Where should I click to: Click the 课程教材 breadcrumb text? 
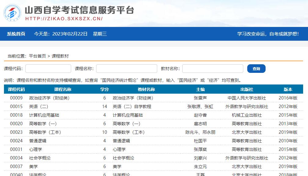point(60,56)
